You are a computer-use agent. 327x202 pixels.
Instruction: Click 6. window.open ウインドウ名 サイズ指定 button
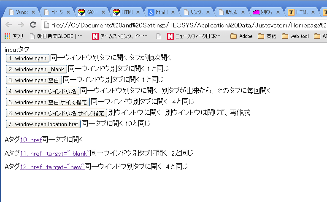pyautogui.click(x=56, y=113)
